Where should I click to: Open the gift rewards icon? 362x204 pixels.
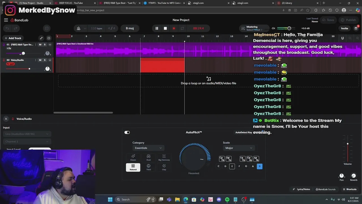(x=356, y=28)
